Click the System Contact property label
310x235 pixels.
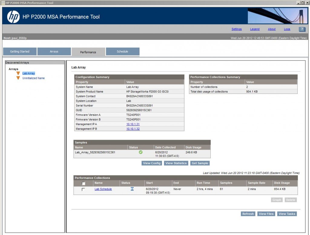coord(86,96)
